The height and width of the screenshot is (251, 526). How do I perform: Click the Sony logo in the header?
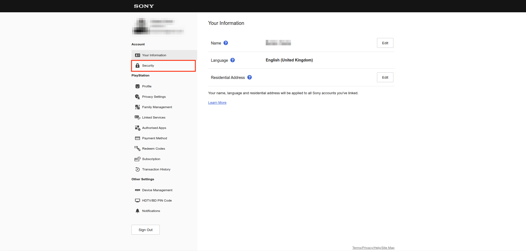point(144,6)
